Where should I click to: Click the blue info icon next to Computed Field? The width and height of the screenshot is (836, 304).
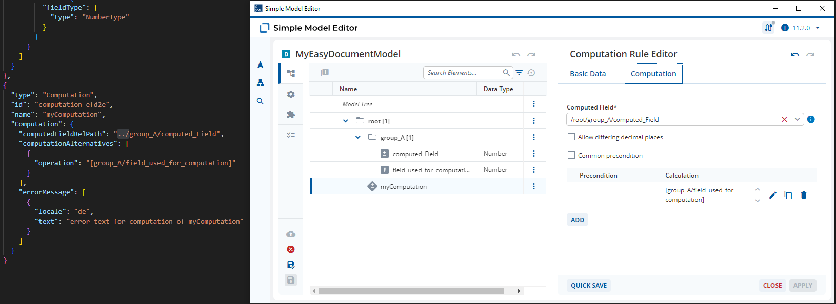pyautogui.click(x=811, y=119)
